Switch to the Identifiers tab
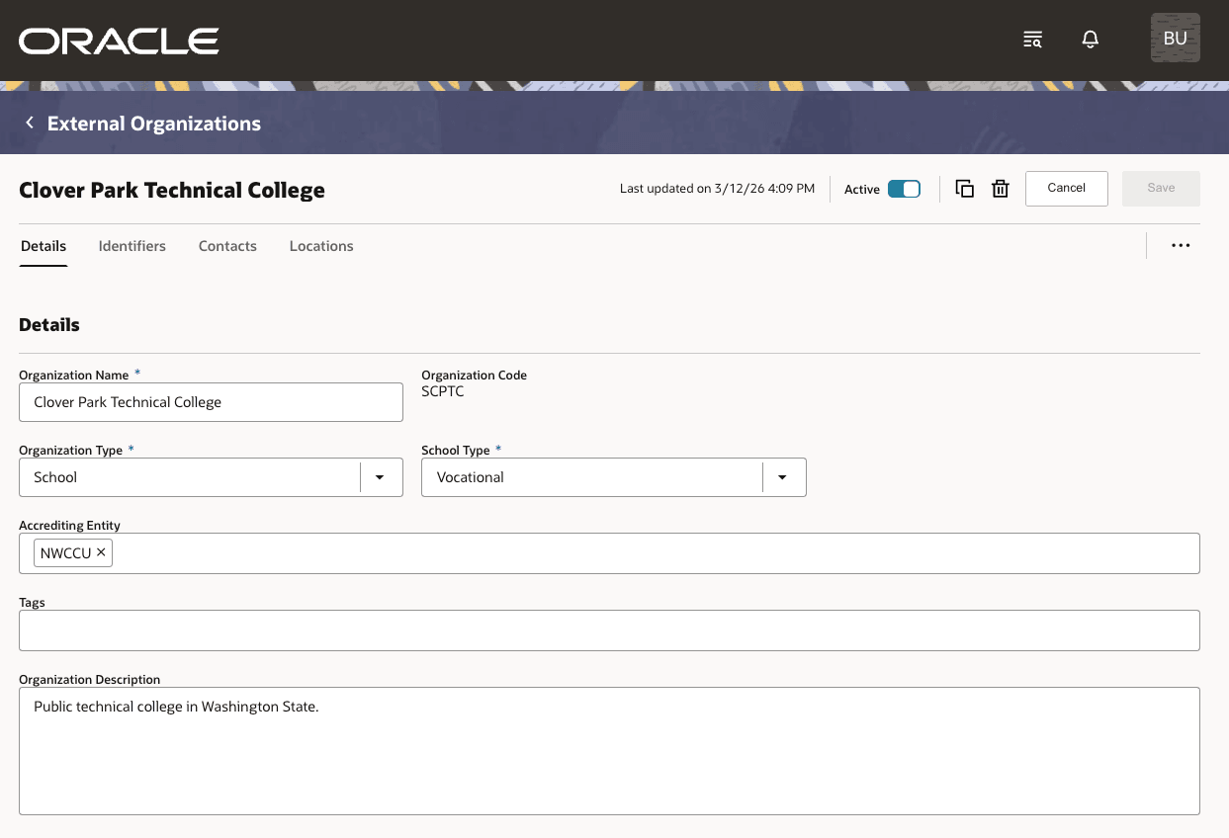Image resolution: width=1229 pixels, height=838 pixels. point(132,246)
